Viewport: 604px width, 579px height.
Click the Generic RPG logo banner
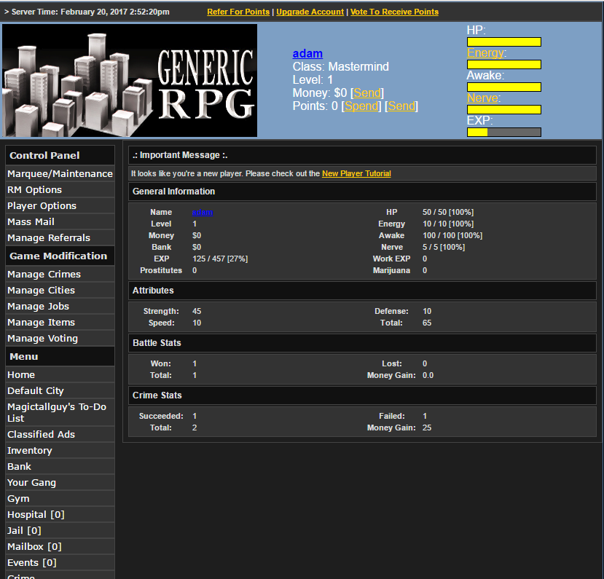(130, 81)
